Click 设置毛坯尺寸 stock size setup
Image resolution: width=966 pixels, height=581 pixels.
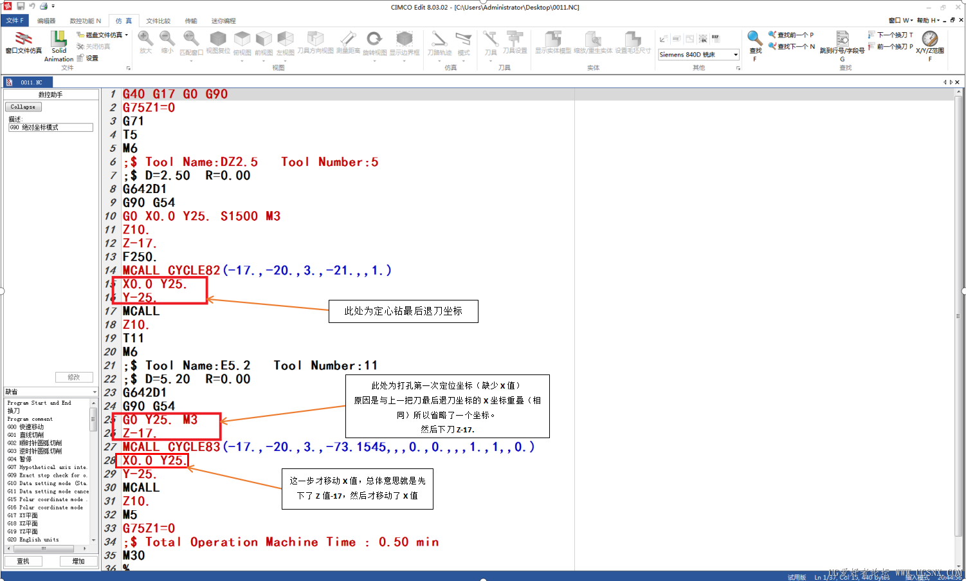click(x=633, y=42)
